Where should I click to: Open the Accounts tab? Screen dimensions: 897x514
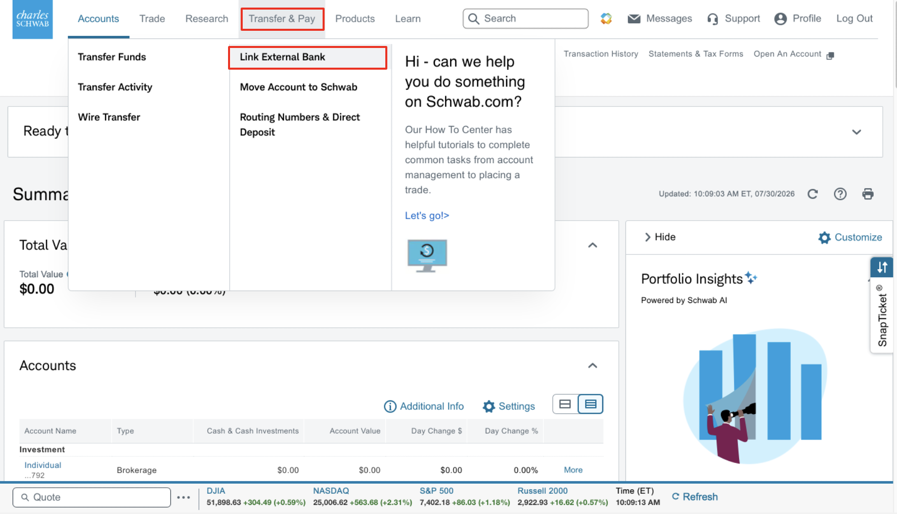coord(99,19)
